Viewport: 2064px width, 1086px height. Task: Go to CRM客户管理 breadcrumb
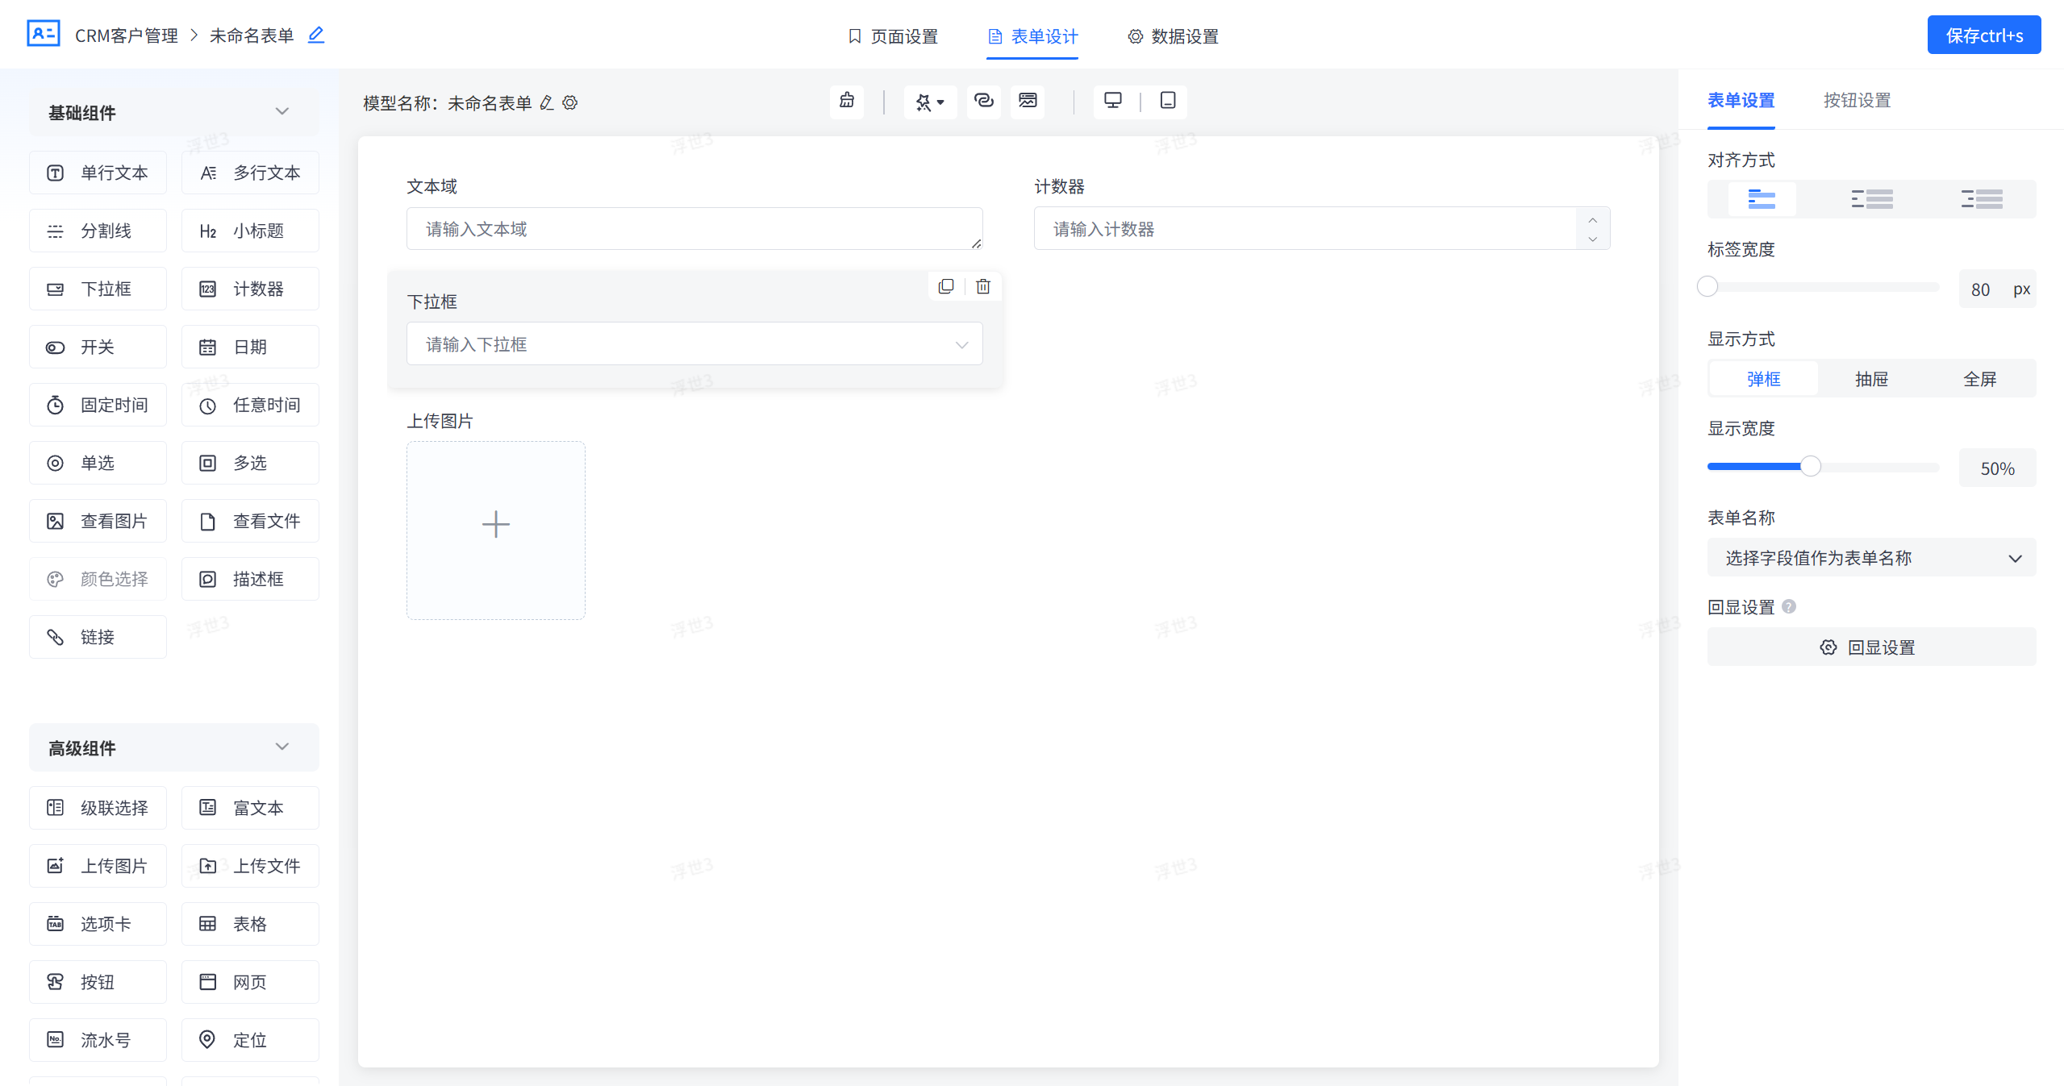click(x=127, y=35)
